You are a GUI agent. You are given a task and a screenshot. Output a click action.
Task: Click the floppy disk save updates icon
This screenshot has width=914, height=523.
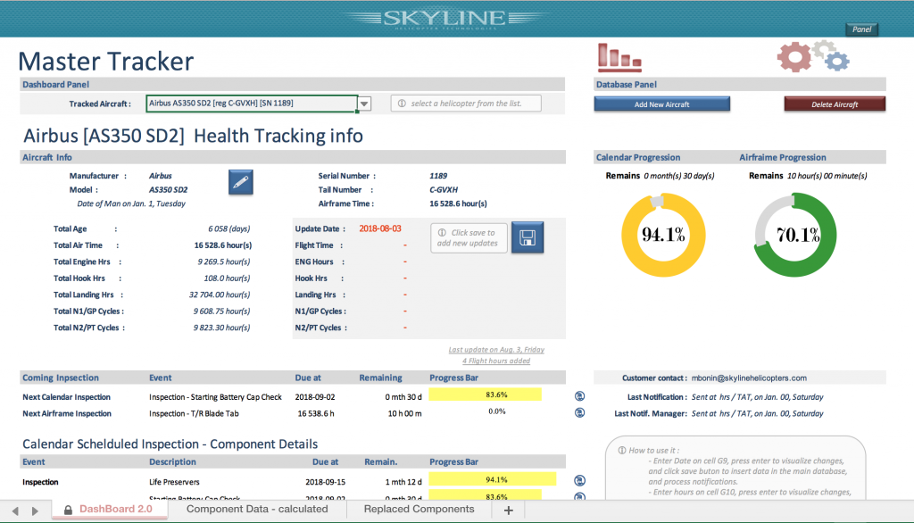[528, 237]
